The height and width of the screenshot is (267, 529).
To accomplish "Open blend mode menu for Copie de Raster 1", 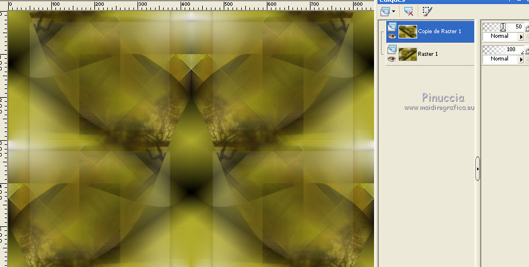I will coord(521,37).
